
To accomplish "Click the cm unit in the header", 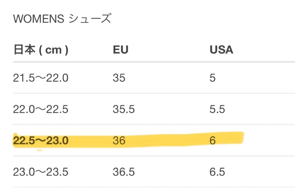I will point(53,50).
